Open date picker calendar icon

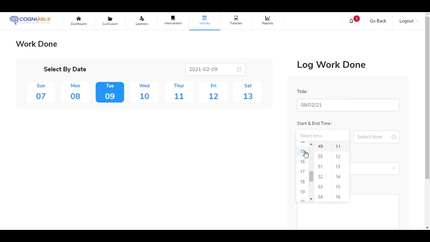(239, 70)
